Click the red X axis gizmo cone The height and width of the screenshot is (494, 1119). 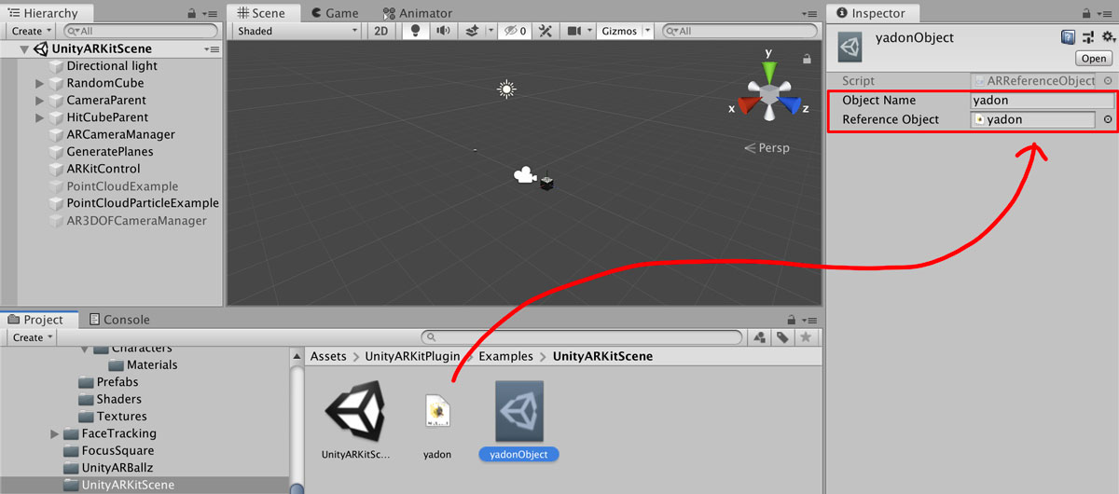[x=747, y=104]
